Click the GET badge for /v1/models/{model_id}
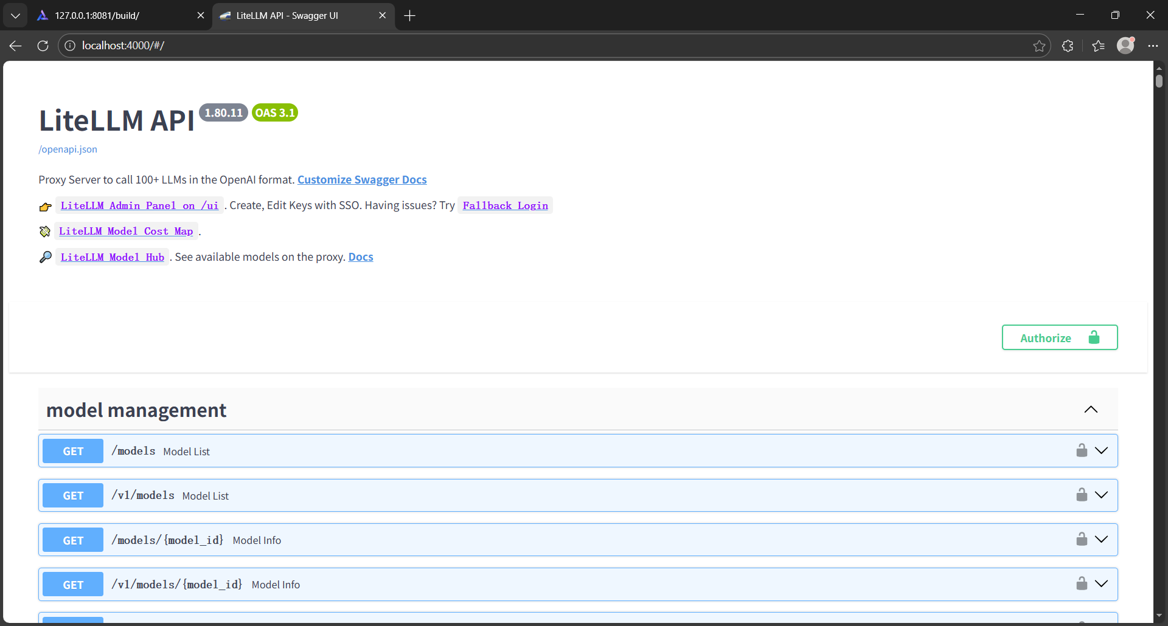This screenshot has height=626, width=1168. pyautogui.click(x=73, y=584)
